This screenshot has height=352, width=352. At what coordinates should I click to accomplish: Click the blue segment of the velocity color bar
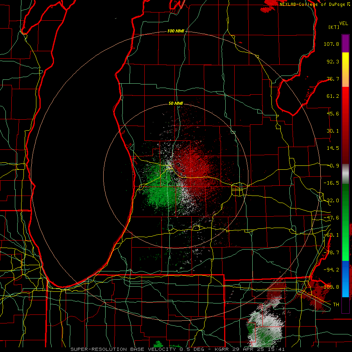click(x=345, y=279)
